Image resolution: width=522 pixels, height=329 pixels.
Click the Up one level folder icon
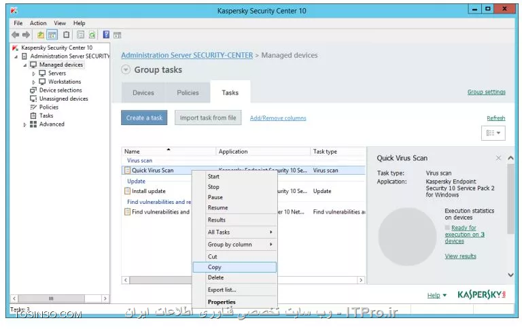(41, 35)
